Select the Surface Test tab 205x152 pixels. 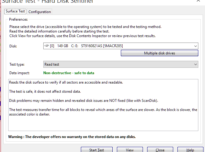(x=15, y=11)
